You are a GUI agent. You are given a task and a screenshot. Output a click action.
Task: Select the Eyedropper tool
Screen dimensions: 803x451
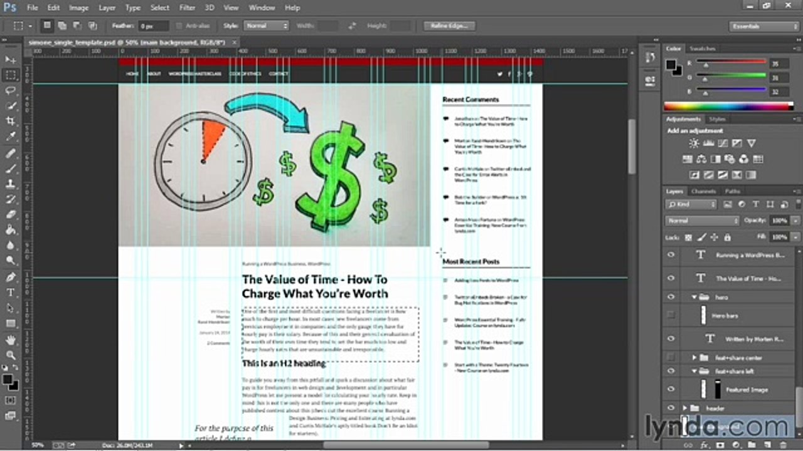(x=11, y=137)
